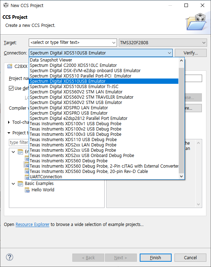211x267 pixels.
Task: Select Spectrum Digital XDS510 Parallel Port-PCI Emulator
Action: point(104,76)
